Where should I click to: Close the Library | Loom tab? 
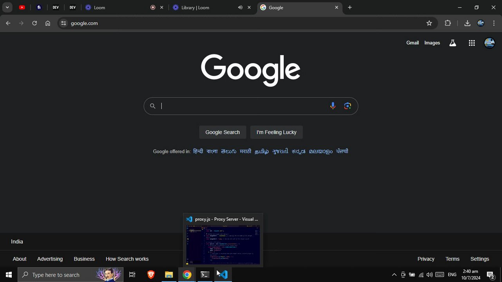pos(249,7)
